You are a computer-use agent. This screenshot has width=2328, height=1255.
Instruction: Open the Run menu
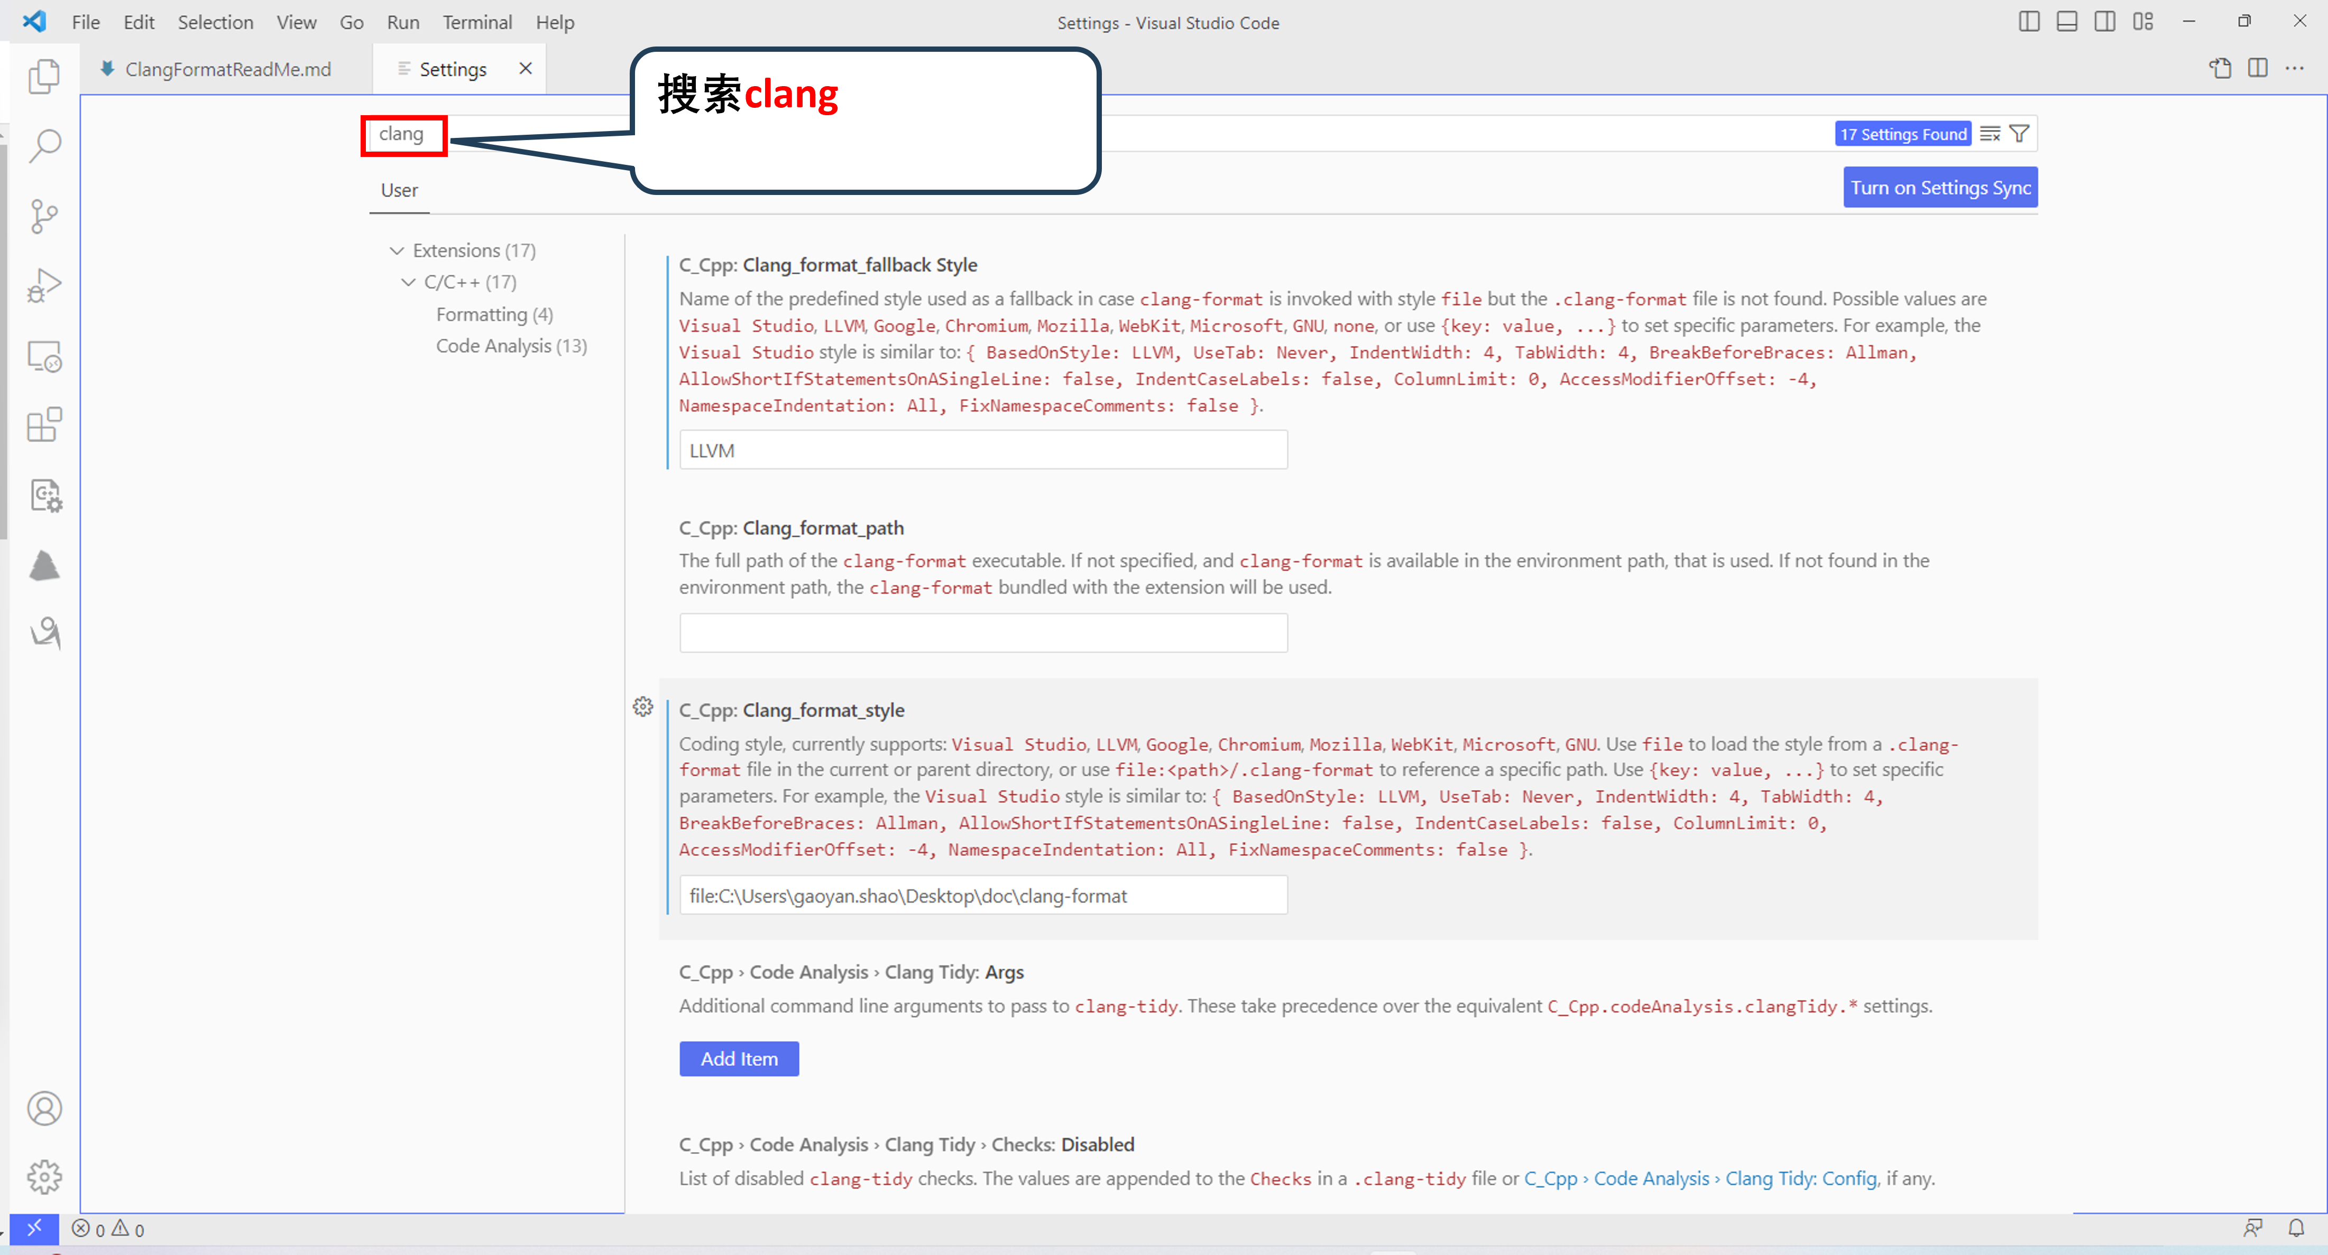coord(403,22)
